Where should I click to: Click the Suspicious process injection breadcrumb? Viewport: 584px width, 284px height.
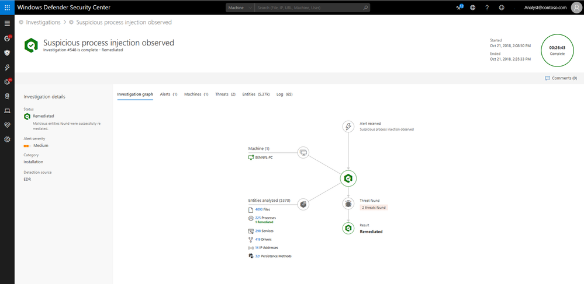click(x=124, y=22)
